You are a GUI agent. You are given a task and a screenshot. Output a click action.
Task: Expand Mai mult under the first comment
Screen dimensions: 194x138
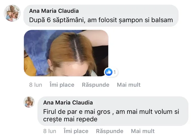[x=129, y=85]
